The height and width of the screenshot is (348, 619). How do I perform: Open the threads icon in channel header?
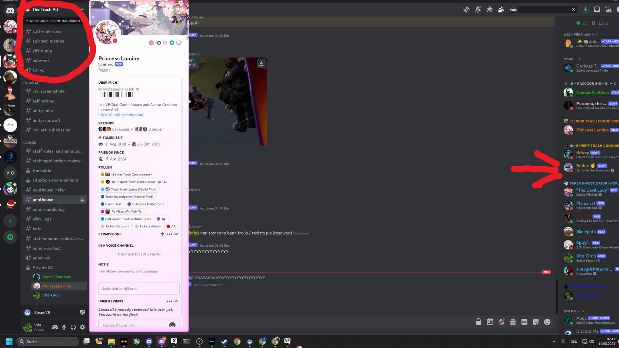point(466,10)
